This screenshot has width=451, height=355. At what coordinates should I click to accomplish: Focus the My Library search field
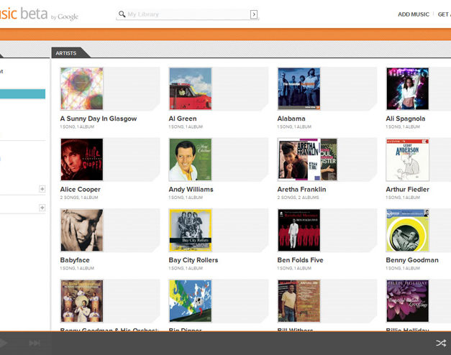click(188, 14)
